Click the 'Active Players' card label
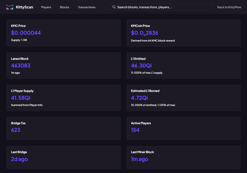Image resolution: width=247 pixels, height=173 pixels. point(141,123)
